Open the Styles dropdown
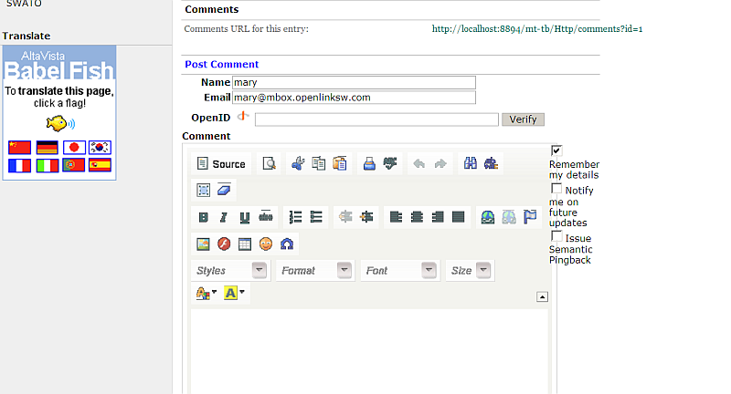 [x=230, y=270]
